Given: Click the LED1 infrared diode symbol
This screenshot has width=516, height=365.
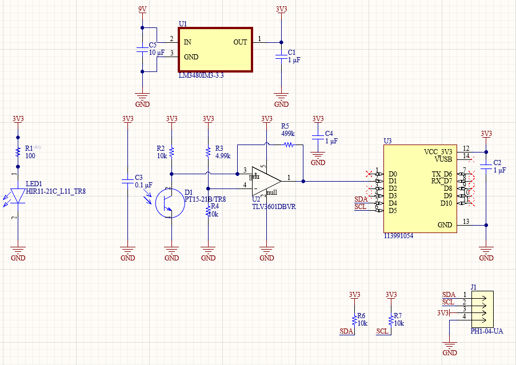Looking at the screenshot, I should tap(18, 196).
